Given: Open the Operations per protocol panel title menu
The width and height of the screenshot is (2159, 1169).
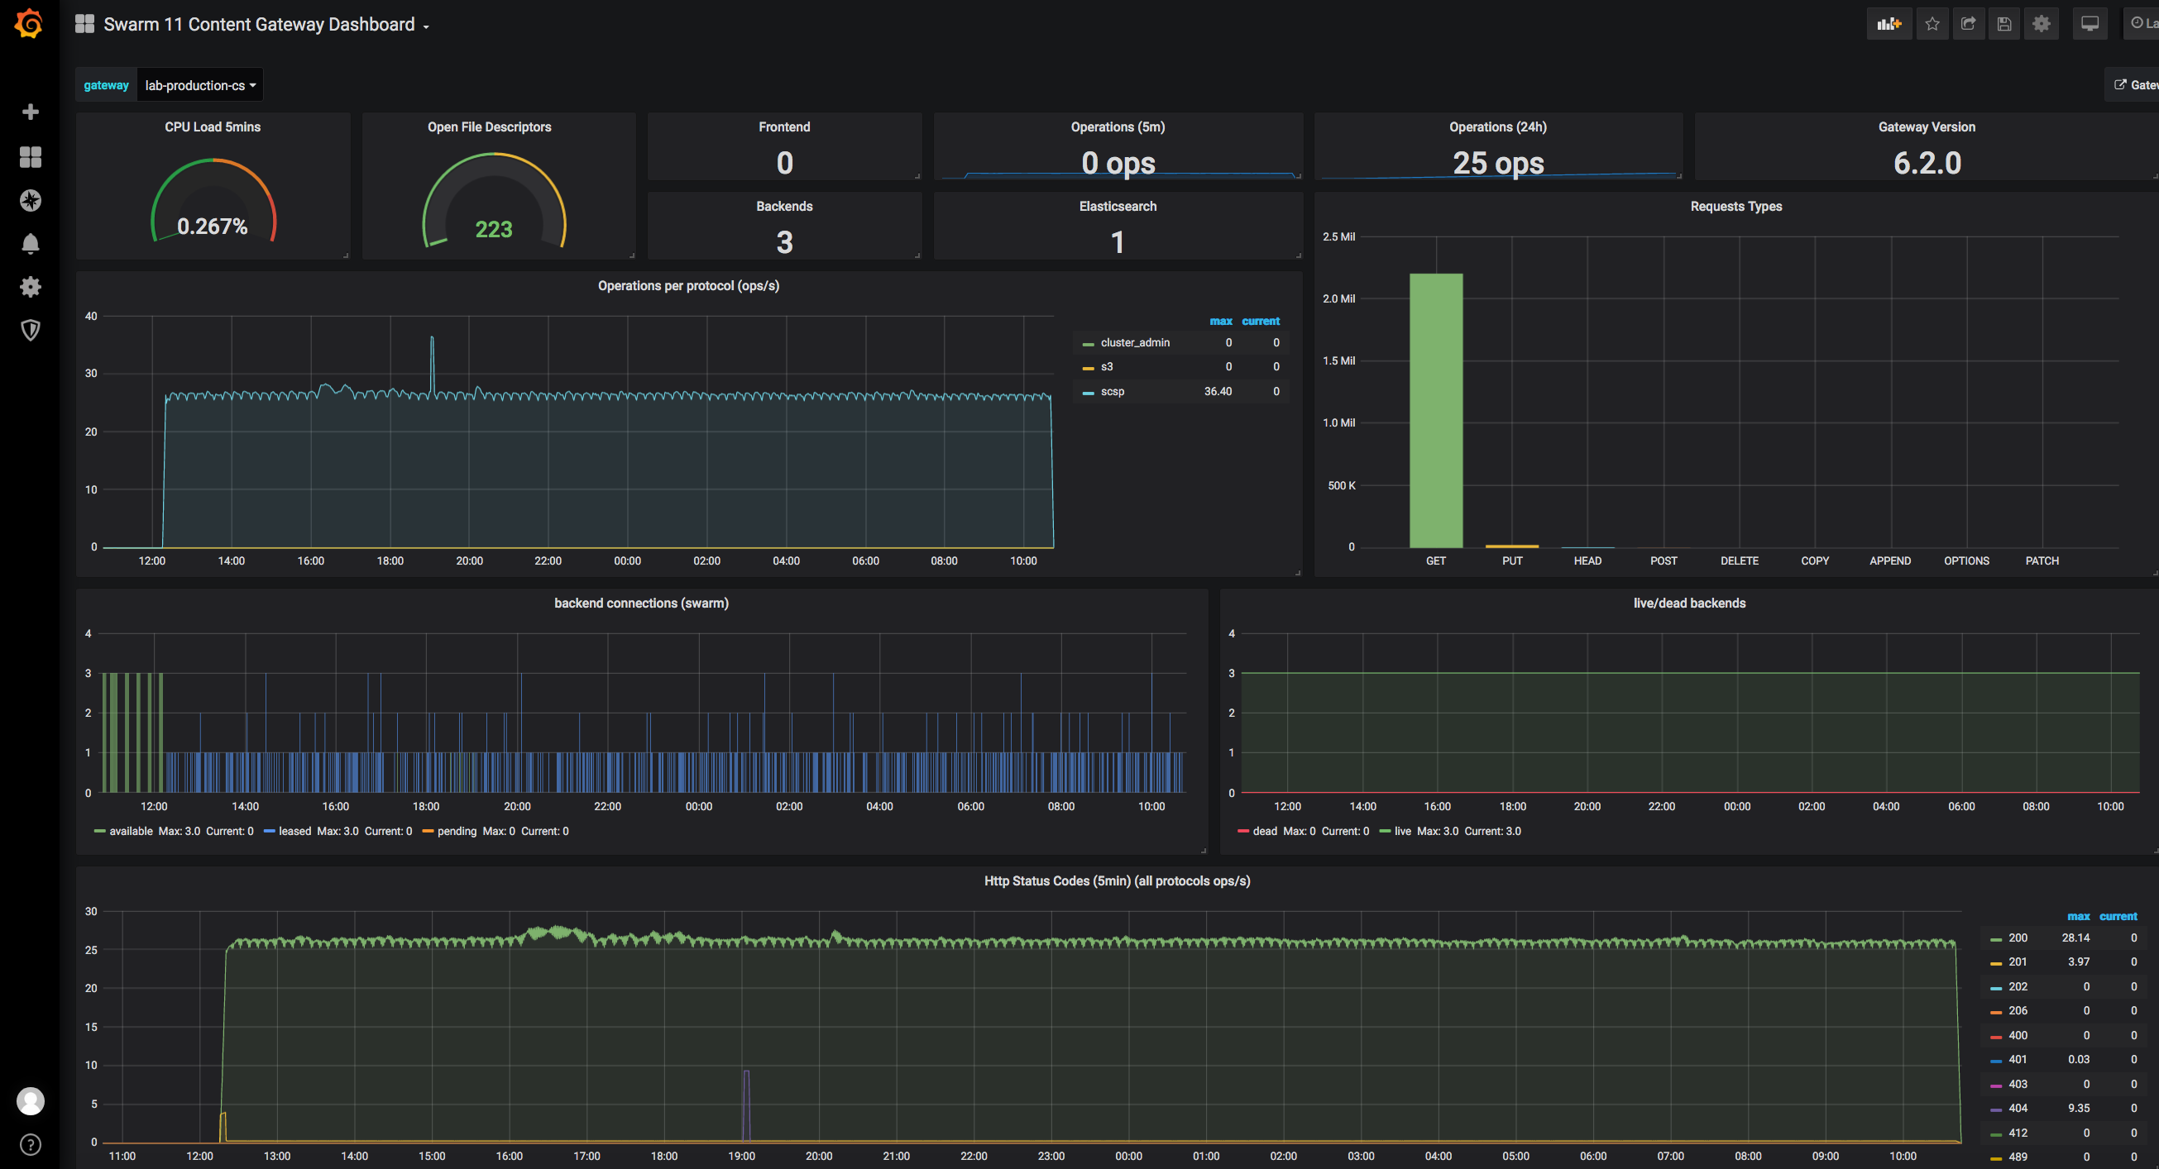Looking at the screenshot, I should 688,285.
